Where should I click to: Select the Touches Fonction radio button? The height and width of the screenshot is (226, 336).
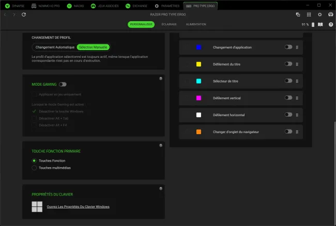[34, 160]
